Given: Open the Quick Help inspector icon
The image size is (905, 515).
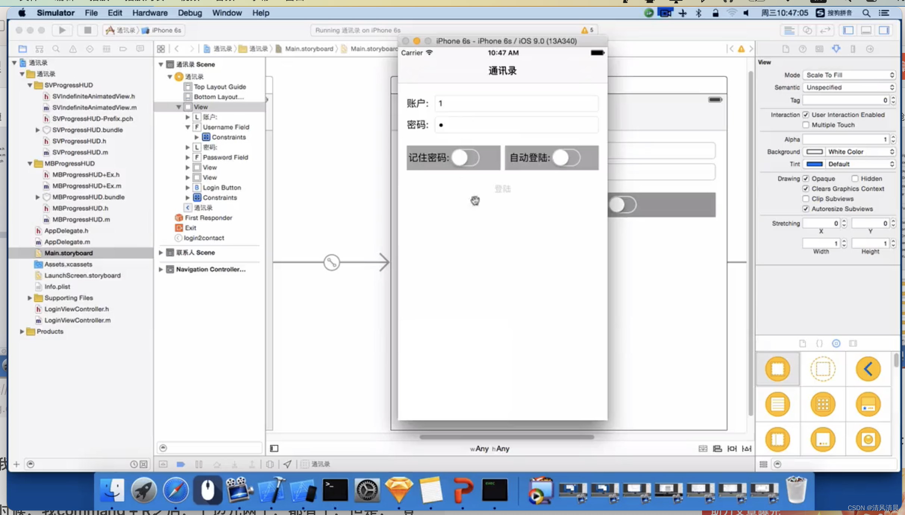Looking at the screenshot, I should point(802,49).
